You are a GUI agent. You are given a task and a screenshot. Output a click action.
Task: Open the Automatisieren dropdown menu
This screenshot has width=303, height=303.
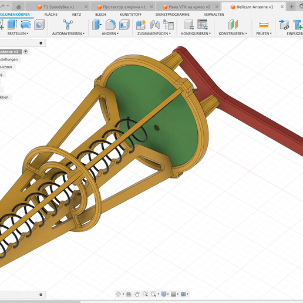[x=68, y=33]
